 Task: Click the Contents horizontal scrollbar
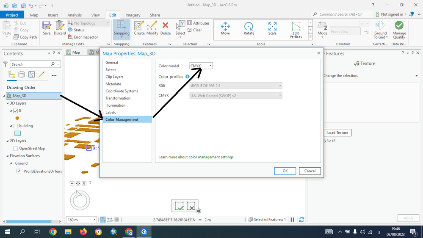[29, 221]
